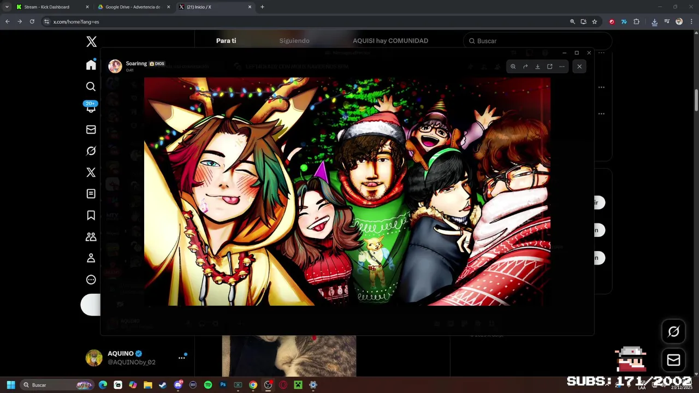Open Chrome profile avatar
The image size is (699, 393).
[x=679, y=22]
